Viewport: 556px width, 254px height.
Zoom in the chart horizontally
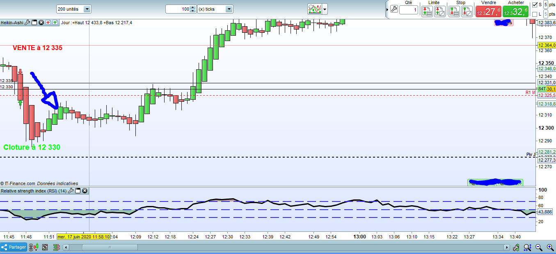coord(550,247)
